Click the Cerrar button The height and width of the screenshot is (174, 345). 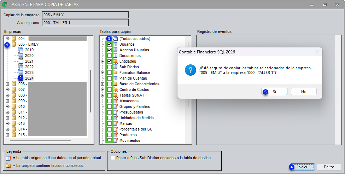[329, 167]
